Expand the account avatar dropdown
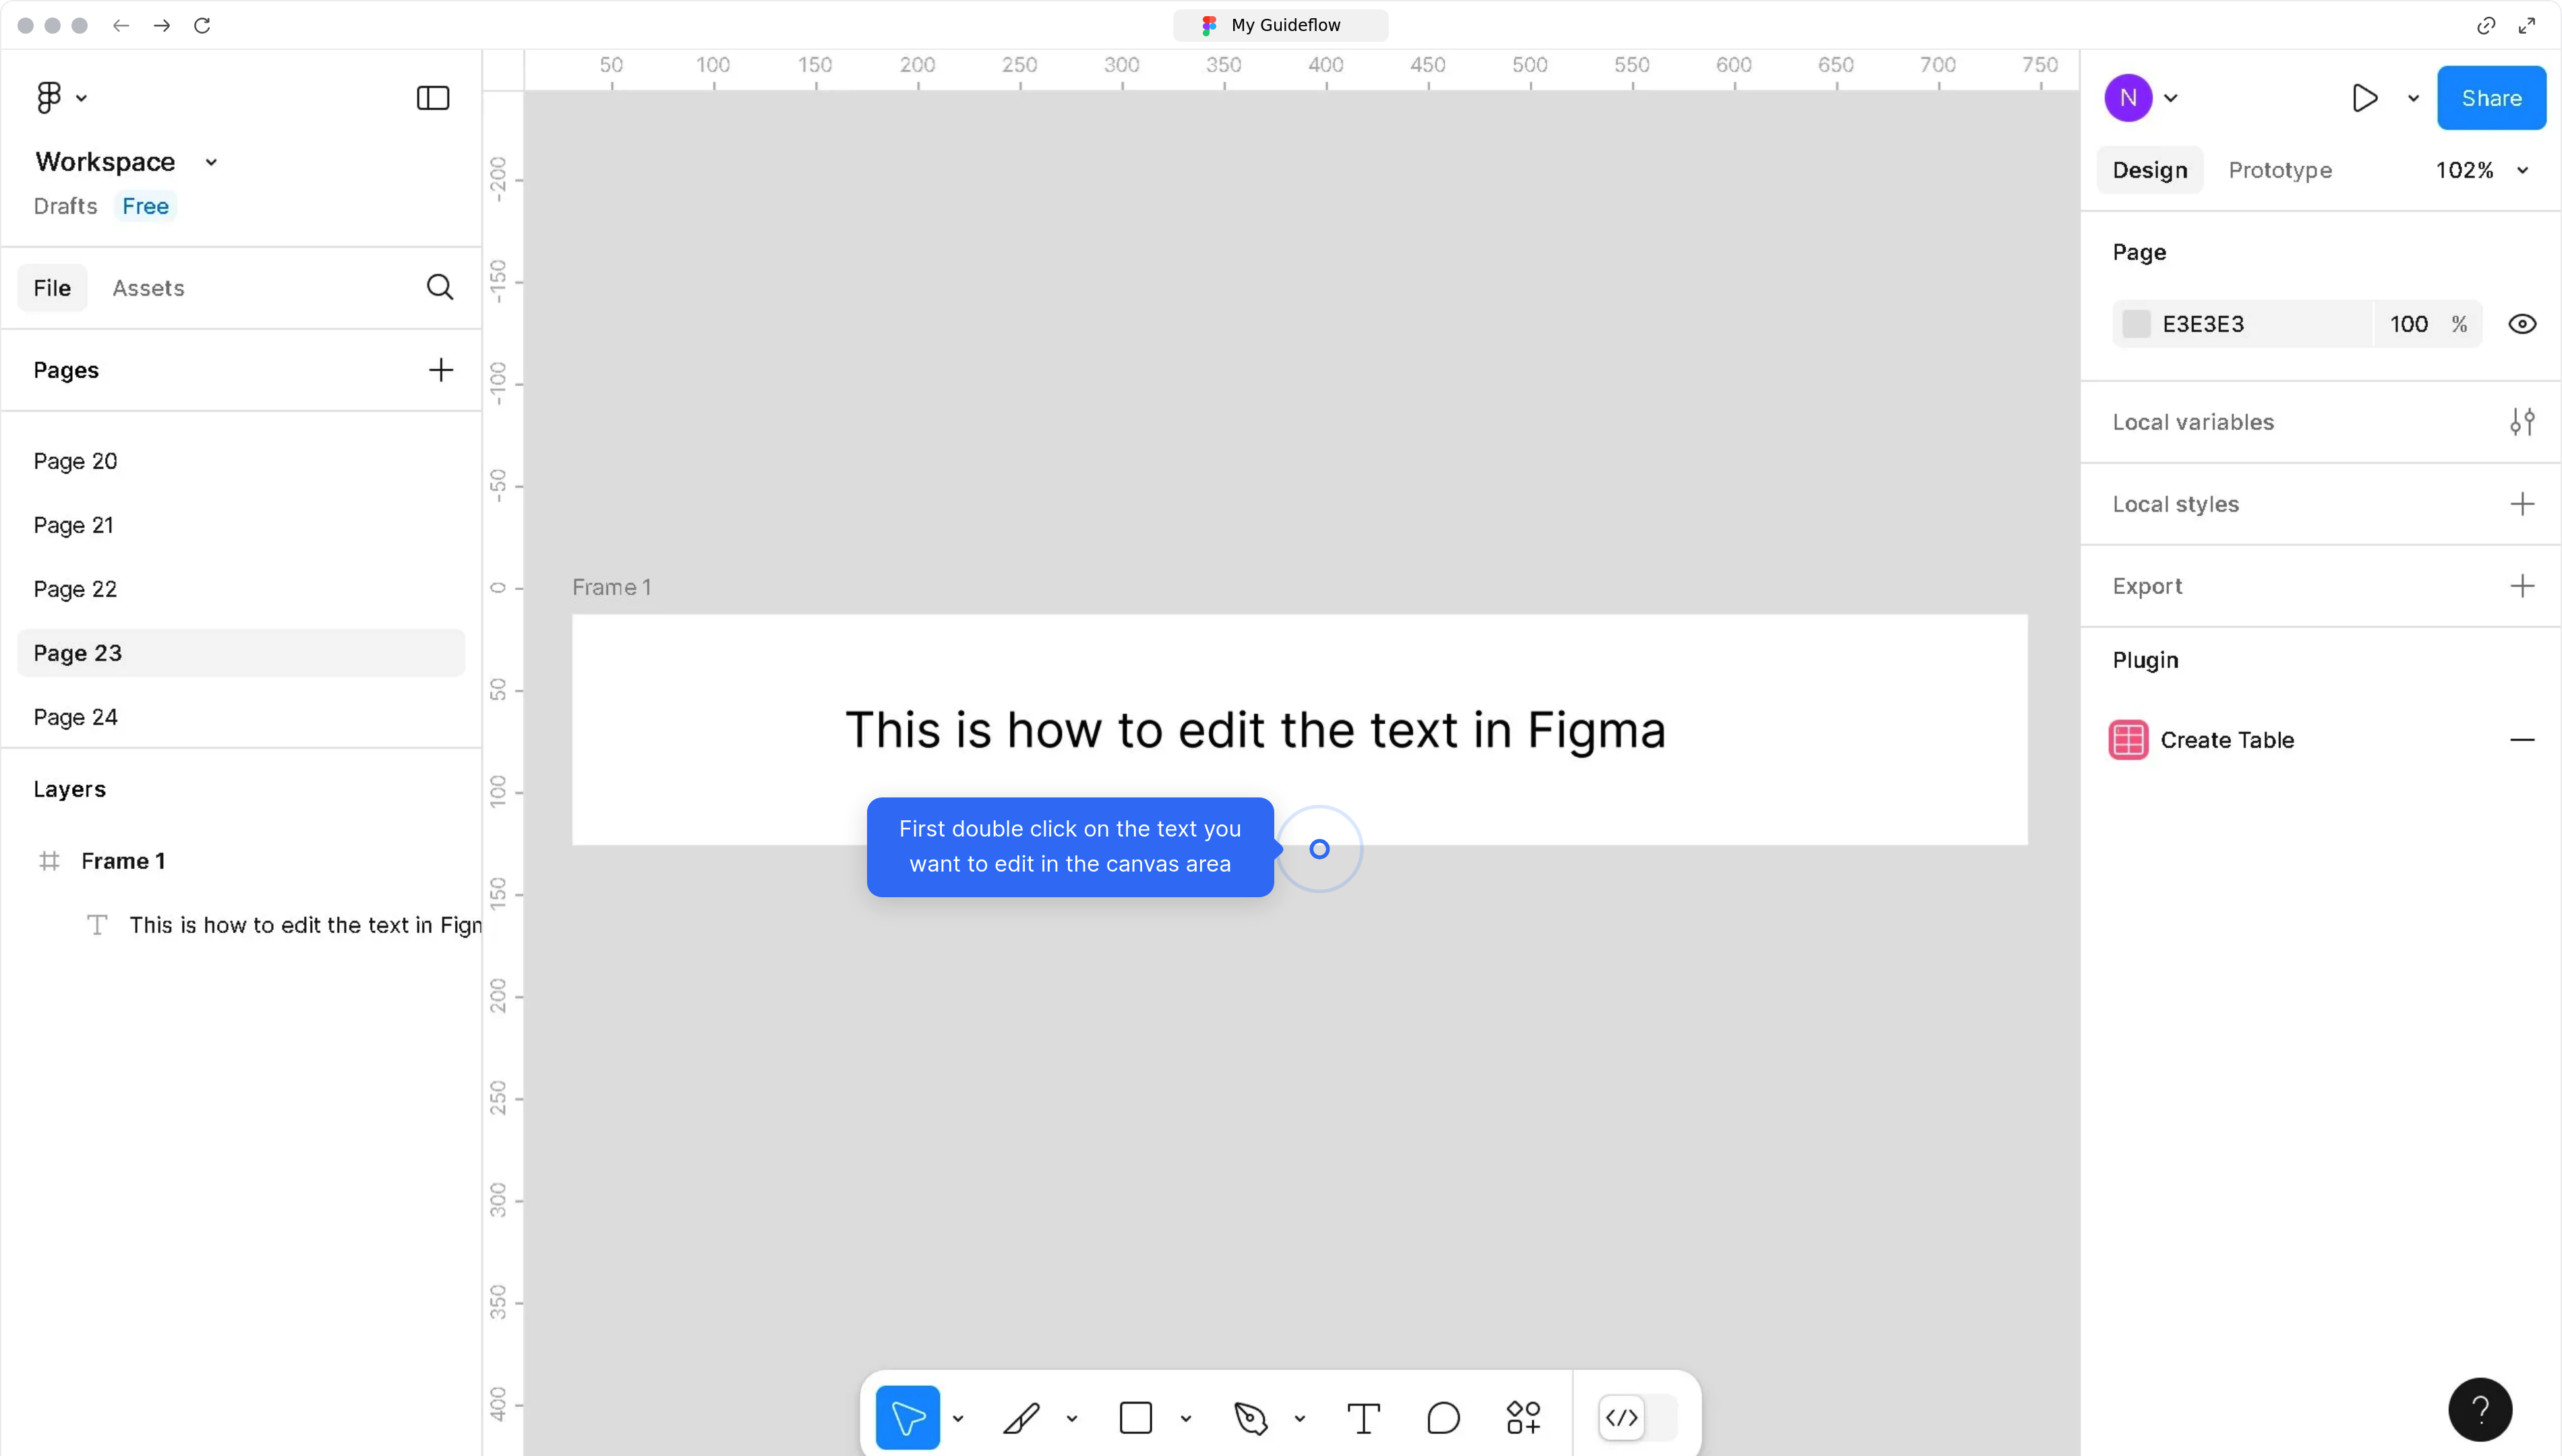This screenshot has width=2562, height=1456. (2171, 97)
